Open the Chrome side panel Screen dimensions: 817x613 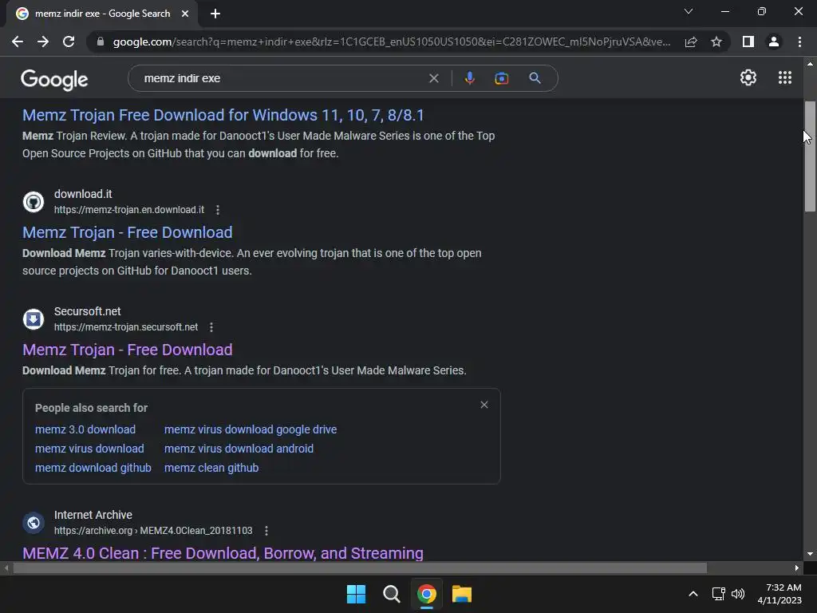coord(748,42)
